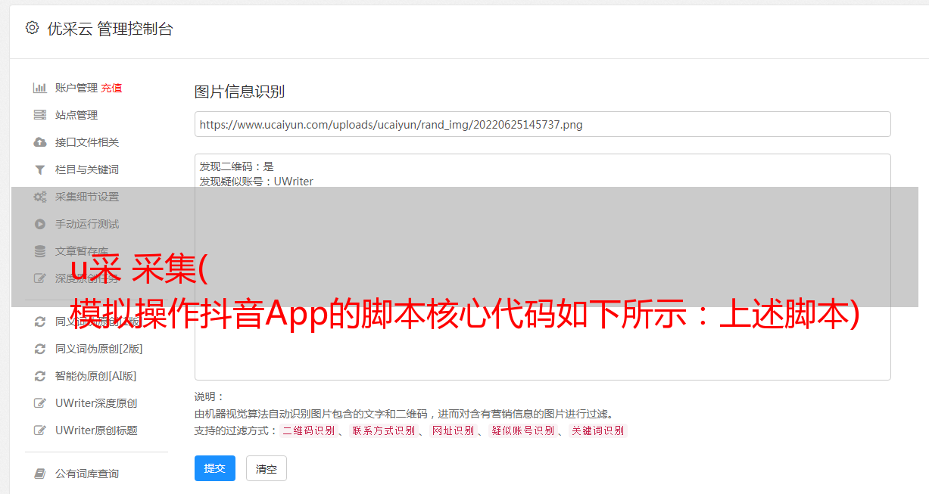Click the result line 发现疑似账号：UWriter
The height and width of the screenshot is (494, 929).
click(257, 182)
